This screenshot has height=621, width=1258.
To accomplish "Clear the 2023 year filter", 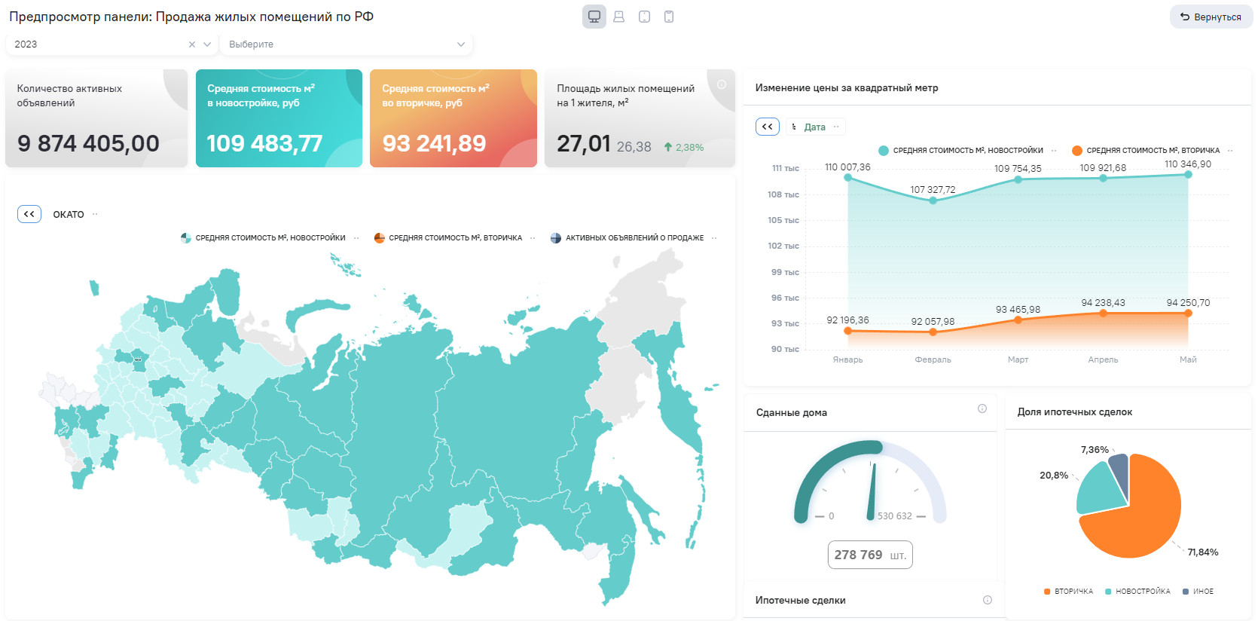I will (x=192, y=44).
